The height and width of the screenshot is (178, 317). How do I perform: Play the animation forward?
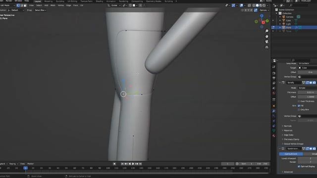click(133, 164)
